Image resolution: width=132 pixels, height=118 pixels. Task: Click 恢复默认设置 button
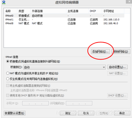click(14, 113)
